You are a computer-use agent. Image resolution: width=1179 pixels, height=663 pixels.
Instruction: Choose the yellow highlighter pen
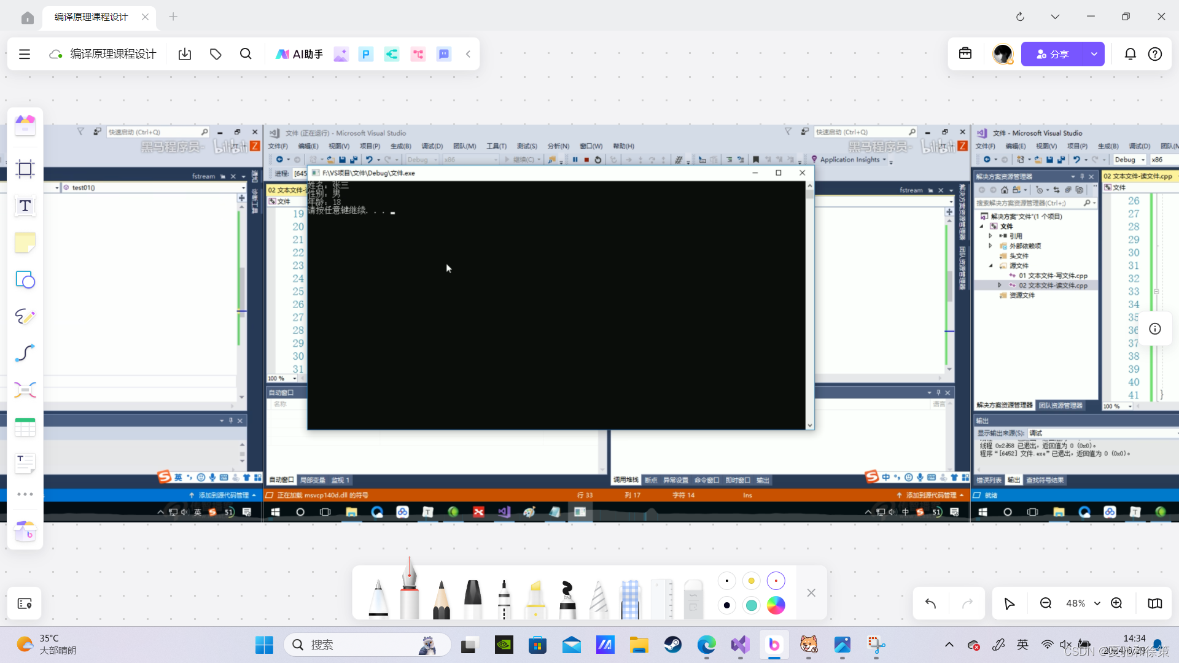click(535, 599)
